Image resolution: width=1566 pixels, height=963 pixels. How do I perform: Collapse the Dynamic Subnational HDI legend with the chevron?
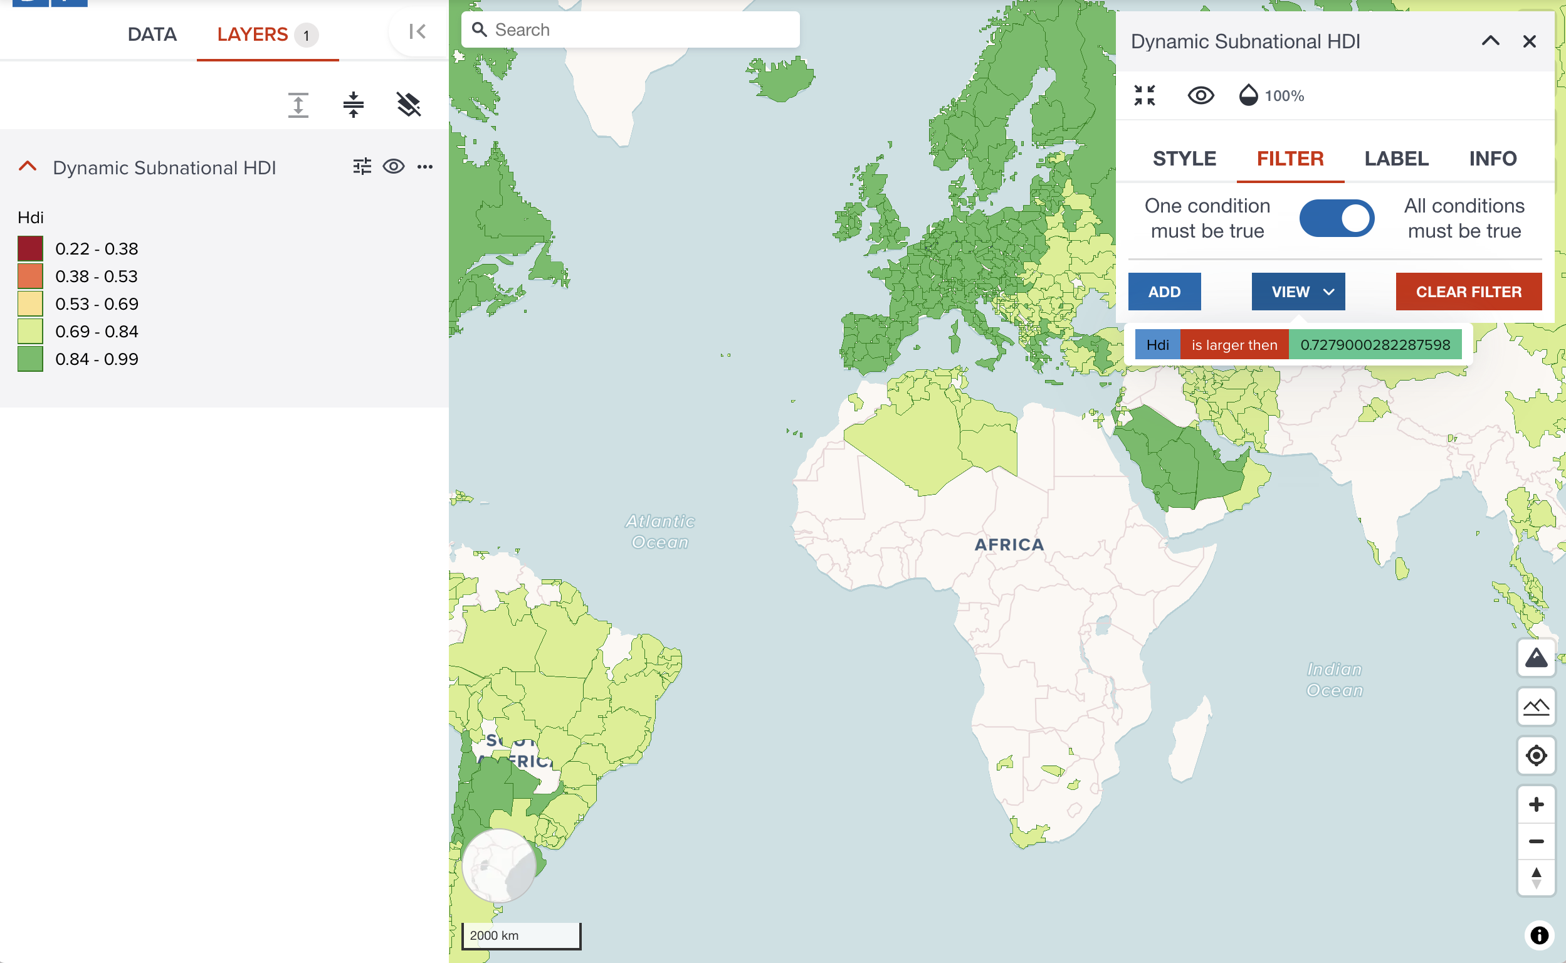point(28,166)
